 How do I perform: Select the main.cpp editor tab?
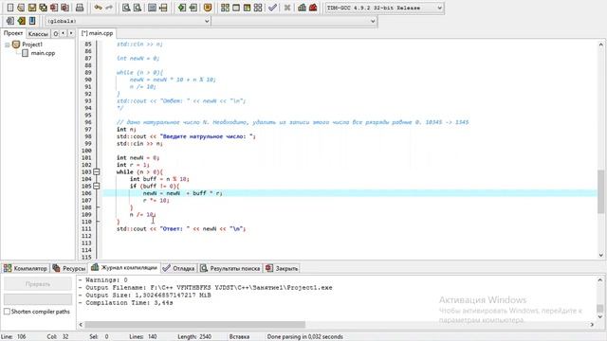tap(97, 33)
